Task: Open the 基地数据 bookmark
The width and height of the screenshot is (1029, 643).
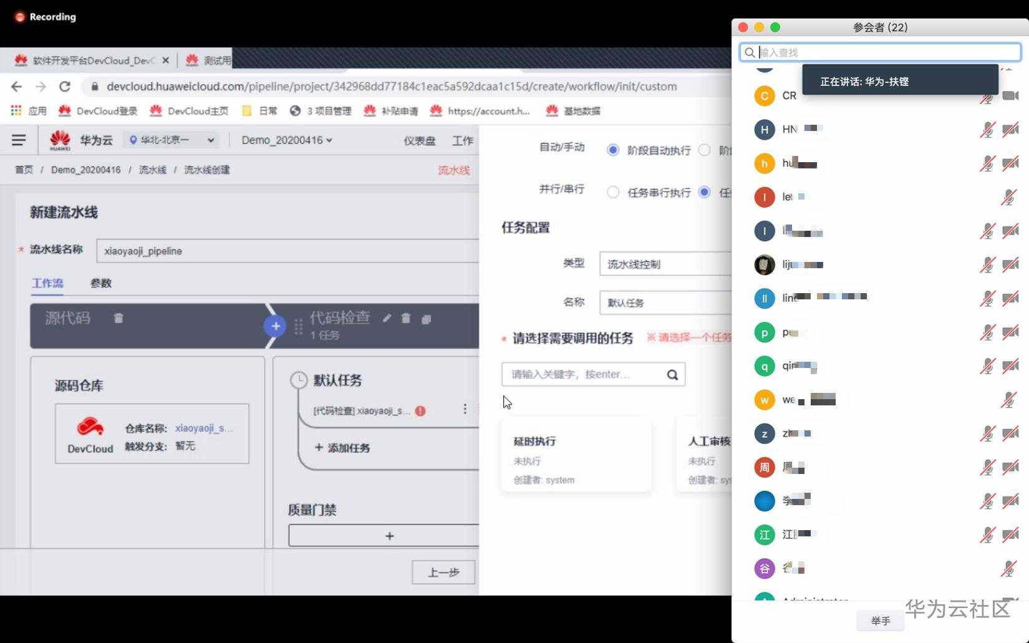Action: click(573, 111)
